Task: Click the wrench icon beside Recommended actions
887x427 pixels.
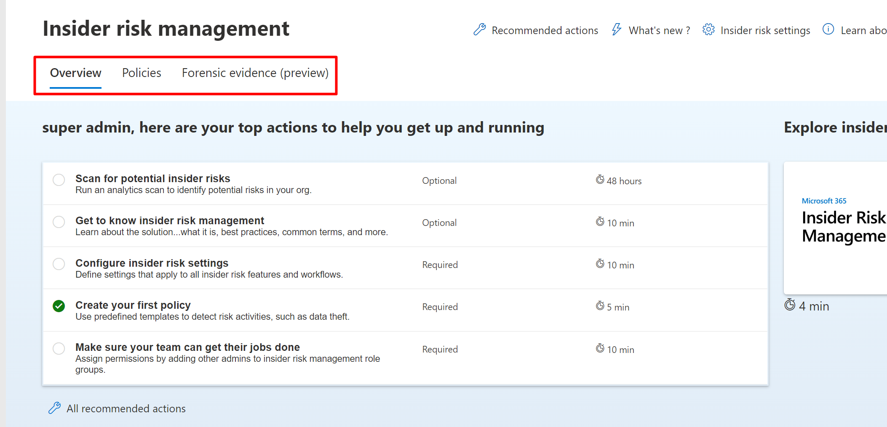Action: point(479,30)
